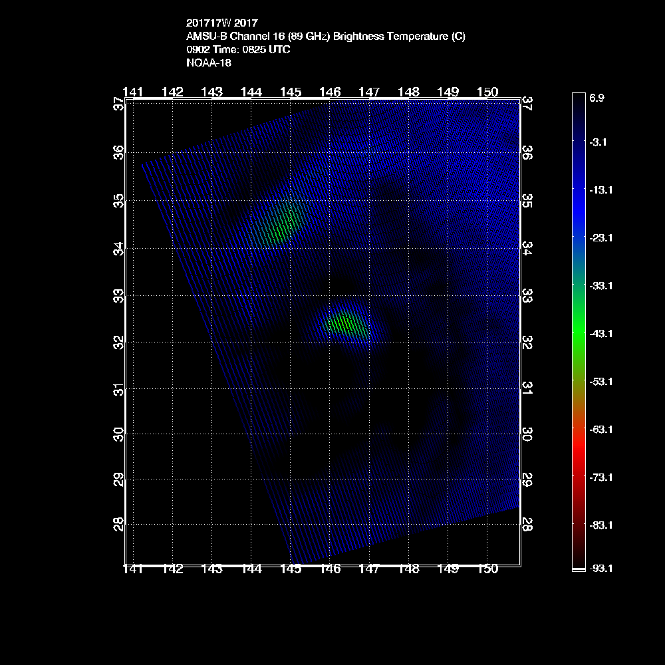This screenshot has height=665, width=665.
Task: Click the 28 latitude label on right axis
Action: 527,525
